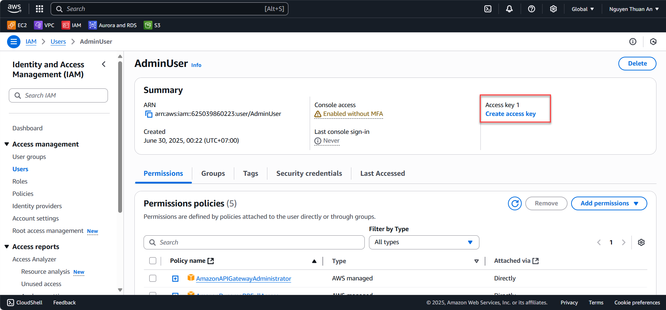666x310 pixels.
Task: Open permissions table preferences gear icon
Action: point(641,242)
